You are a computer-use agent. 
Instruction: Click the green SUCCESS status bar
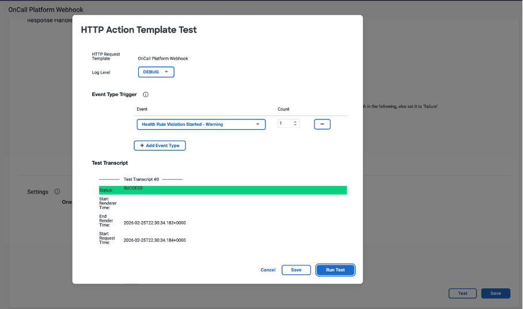222,190
